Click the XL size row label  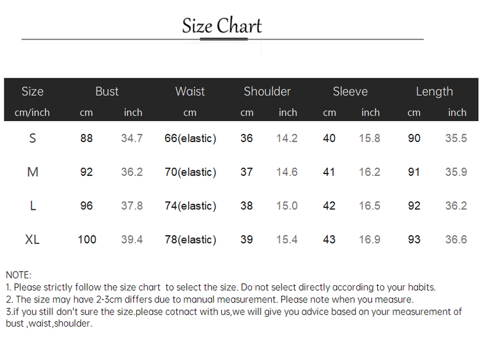[33, 240]
